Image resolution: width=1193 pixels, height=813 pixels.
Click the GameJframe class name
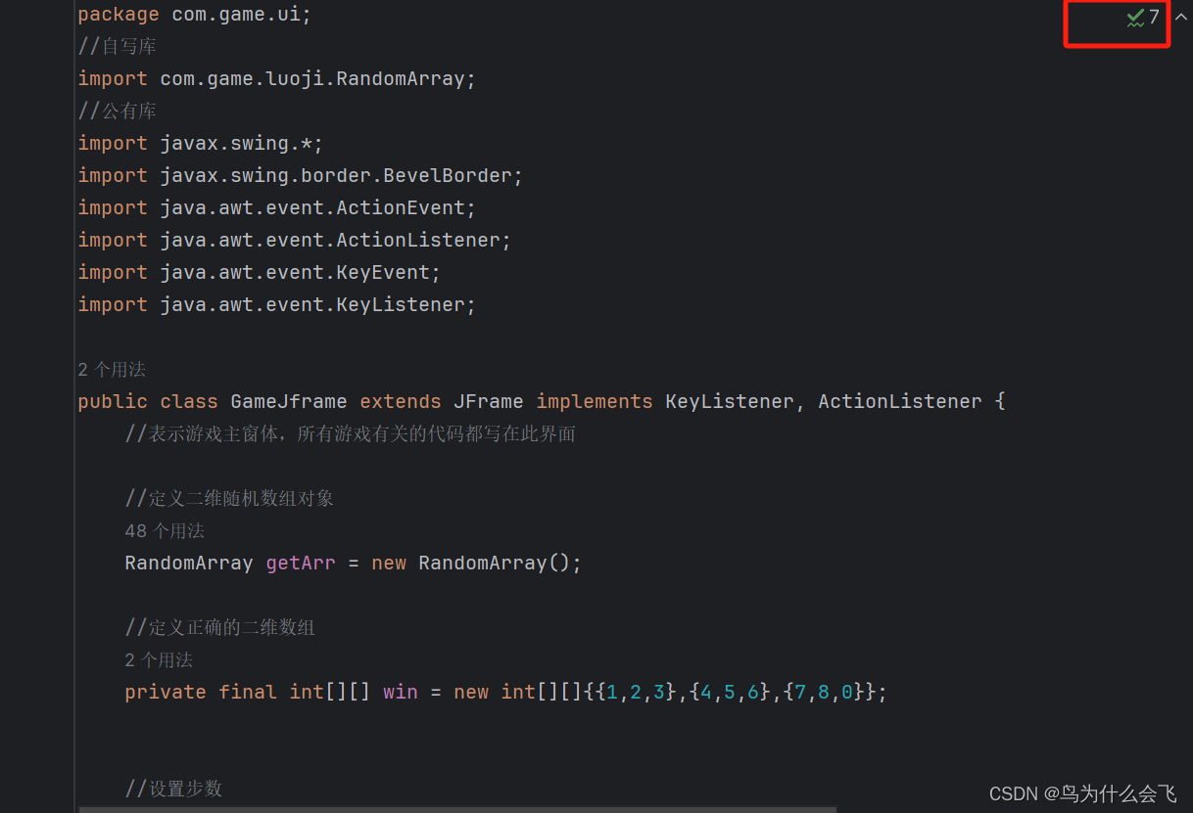click(x=288, y=401)
